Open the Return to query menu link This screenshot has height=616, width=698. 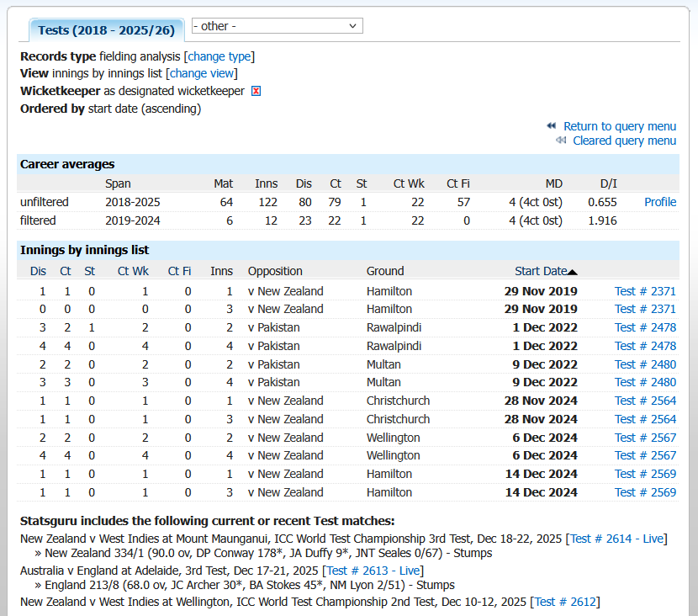620,126
